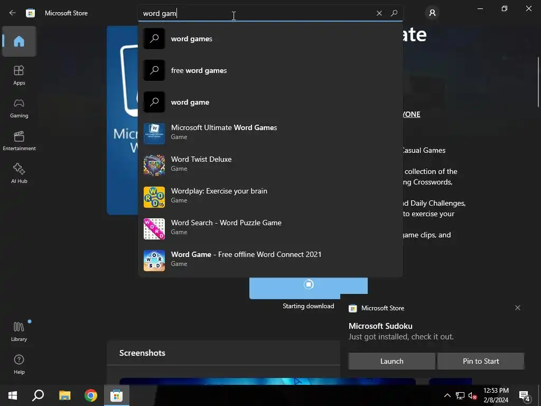Image resolution: width=541 pixels, height=406 pixels.
Task: Click the Word Connect app icon
Action: click(x=154, y=261)
